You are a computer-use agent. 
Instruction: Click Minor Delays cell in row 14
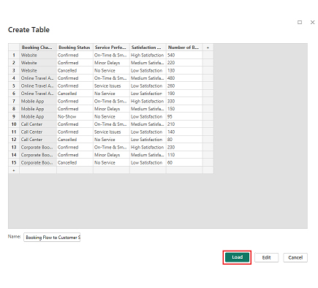pos(111,155)
